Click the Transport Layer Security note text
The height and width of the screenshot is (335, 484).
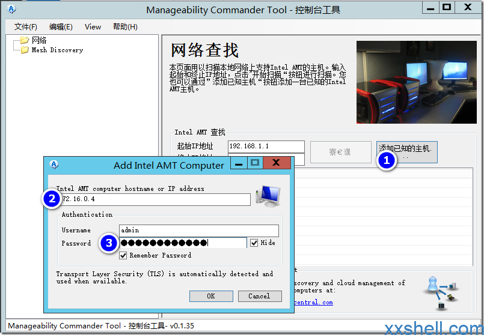click(165, 277)
